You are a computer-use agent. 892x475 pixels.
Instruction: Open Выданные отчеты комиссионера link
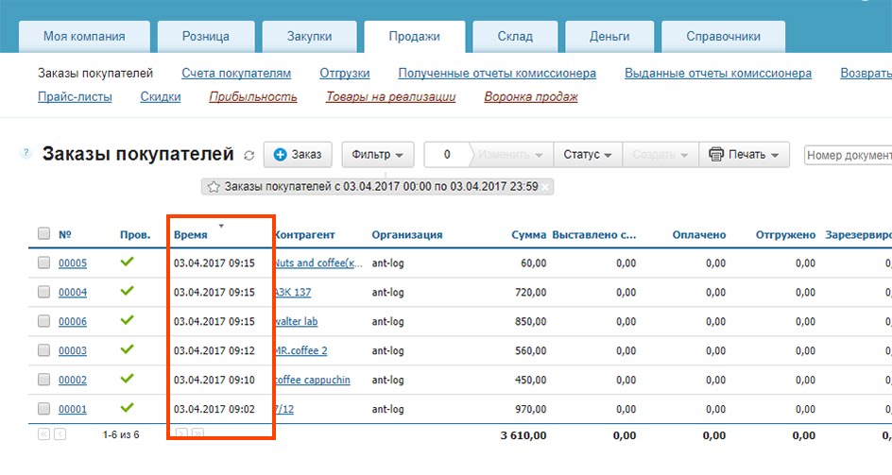(718, 74)
